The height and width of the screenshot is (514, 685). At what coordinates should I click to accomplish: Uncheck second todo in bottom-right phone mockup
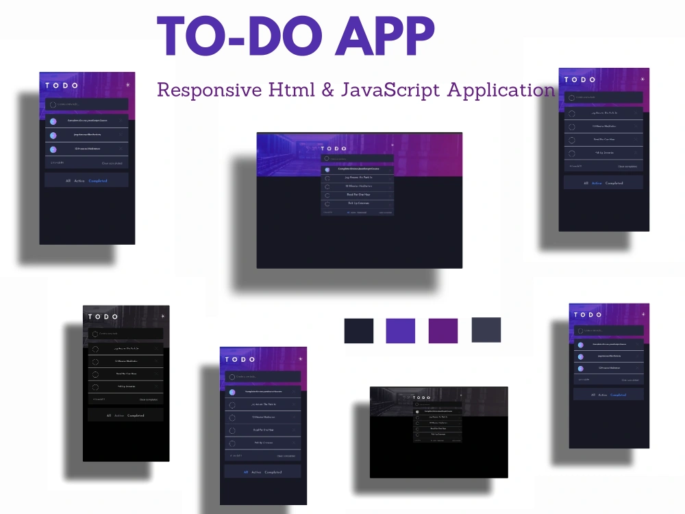[x=581, y=356]
